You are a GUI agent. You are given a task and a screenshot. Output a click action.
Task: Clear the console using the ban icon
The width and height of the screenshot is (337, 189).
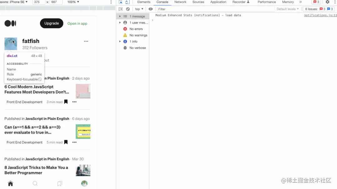[128, 9]
